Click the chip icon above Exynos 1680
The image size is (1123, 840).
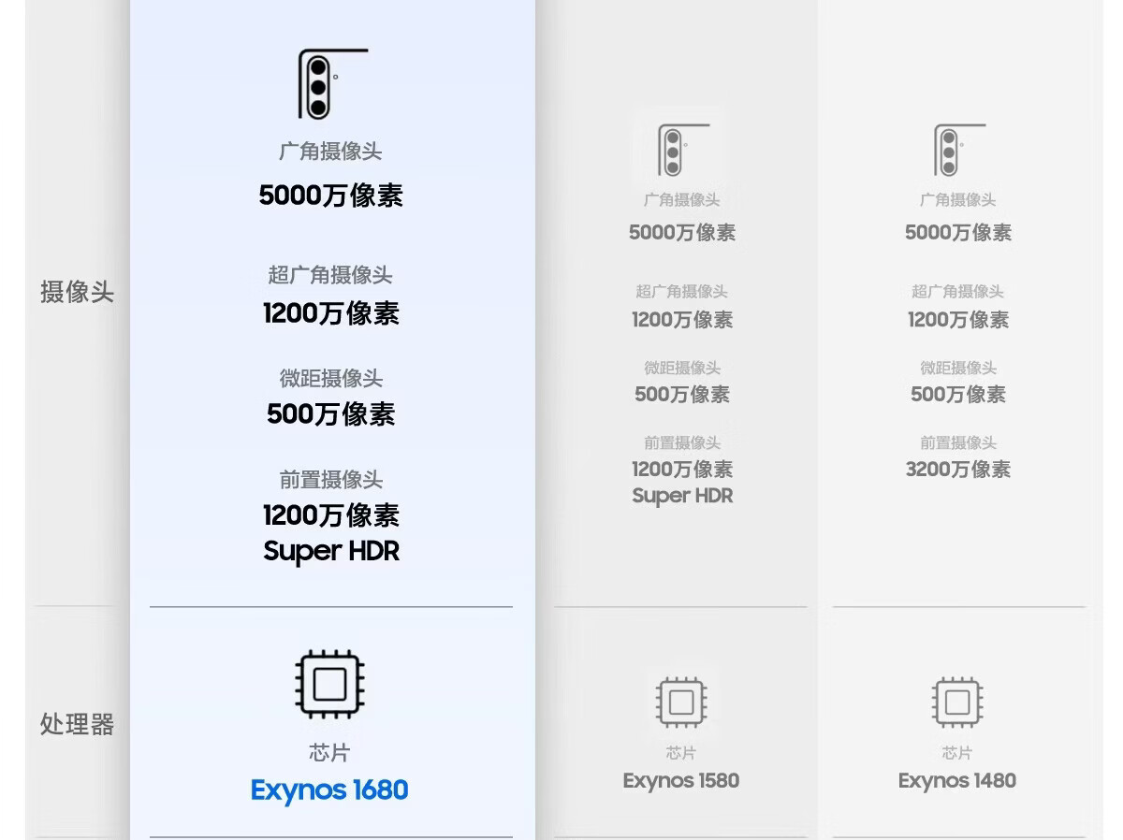tap(329, 684)
